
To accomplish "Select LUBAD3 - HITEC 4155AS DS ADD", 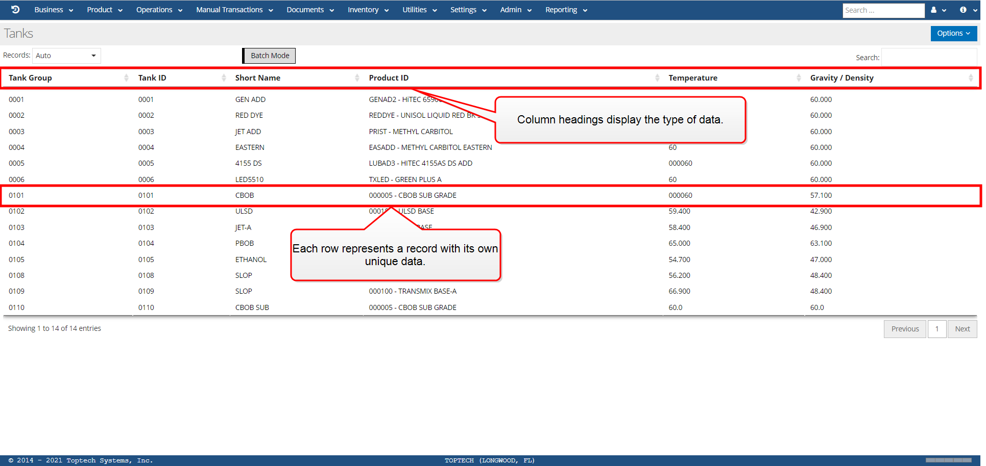I will [420, 163].
